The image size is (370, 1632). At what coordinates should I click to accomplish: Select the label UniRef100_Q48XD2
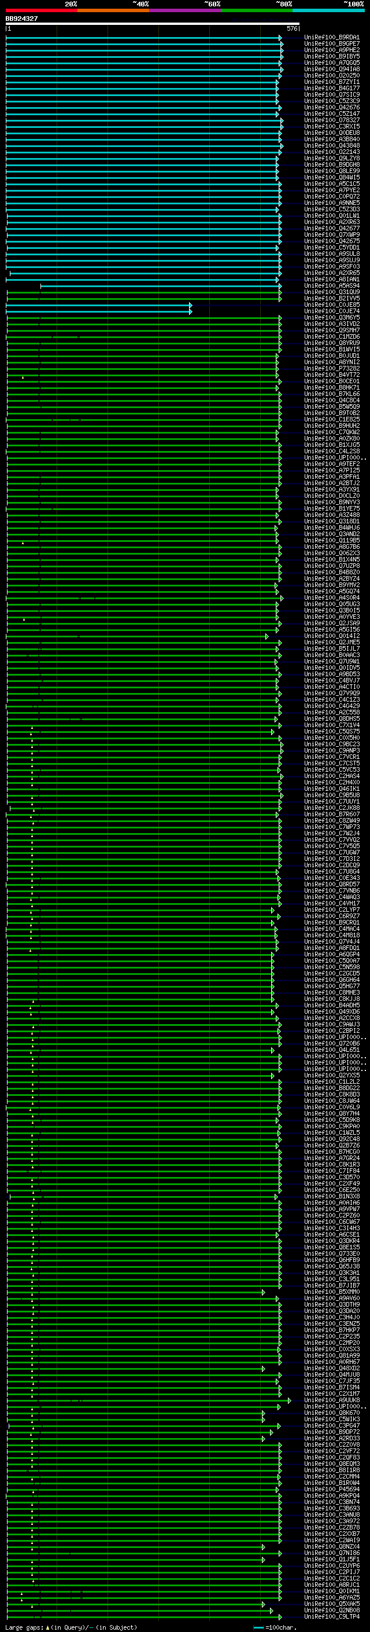[332, 1369]
